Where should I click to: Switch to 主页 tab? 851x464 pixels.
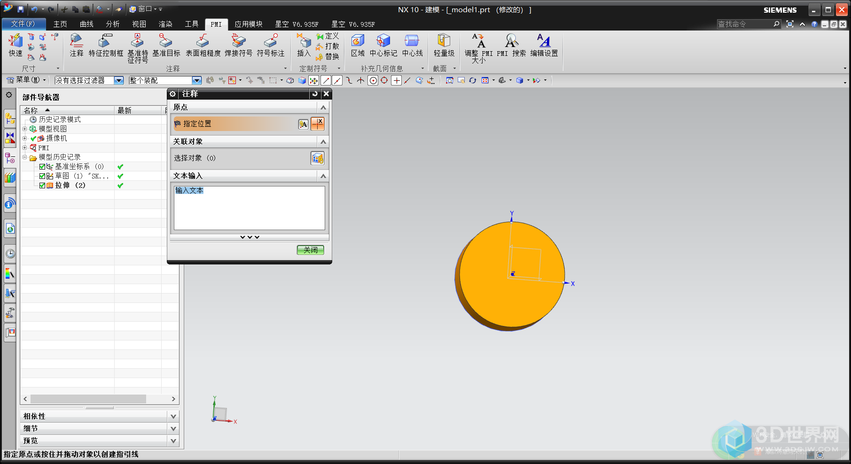click(60, 24)
